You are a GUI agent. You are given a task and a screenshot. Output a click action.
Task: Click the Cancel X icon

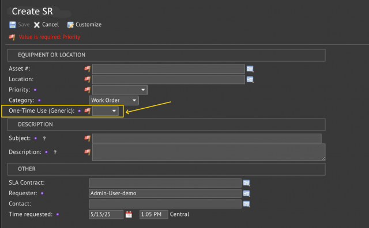click(37, 25)
